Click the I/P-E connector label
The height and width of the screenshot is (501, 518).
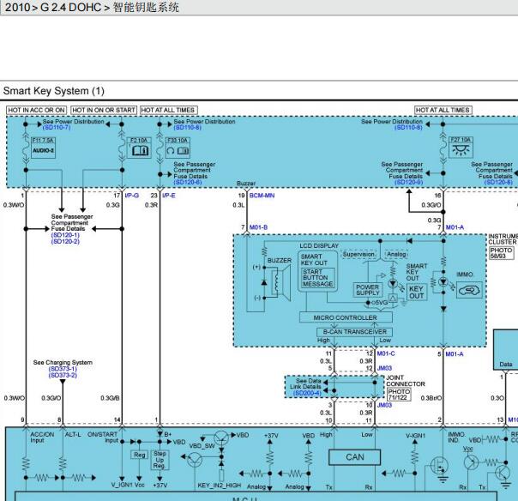click(x=169, y=196)
